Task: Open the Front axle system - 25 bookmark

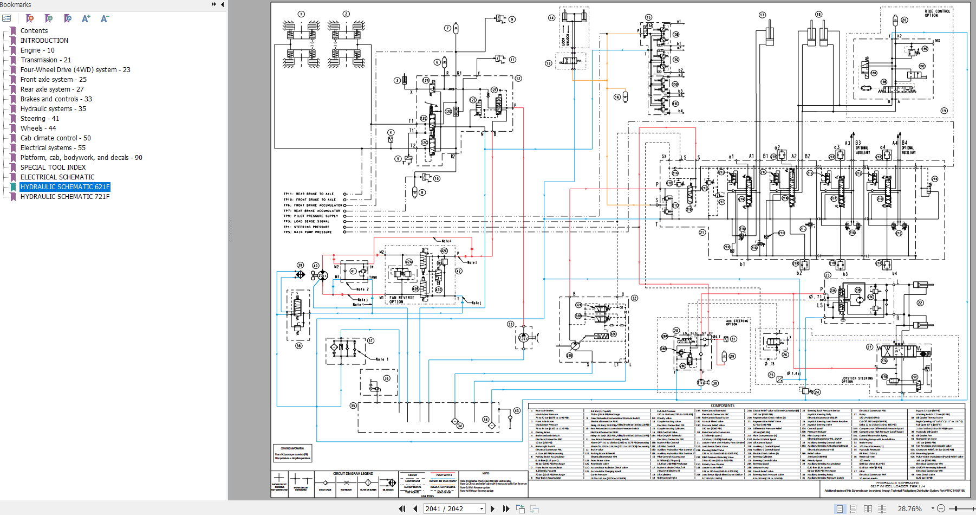Action: pyautogui.click(x=54, y=80)
